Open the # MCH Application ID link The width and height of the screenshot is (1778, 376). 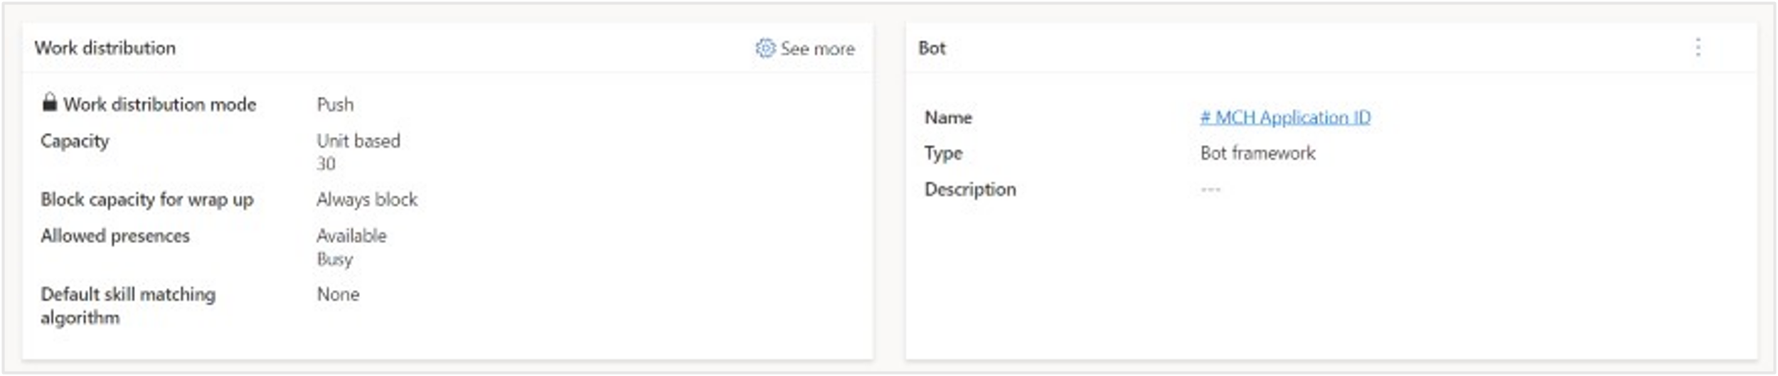click(1285, 117)
